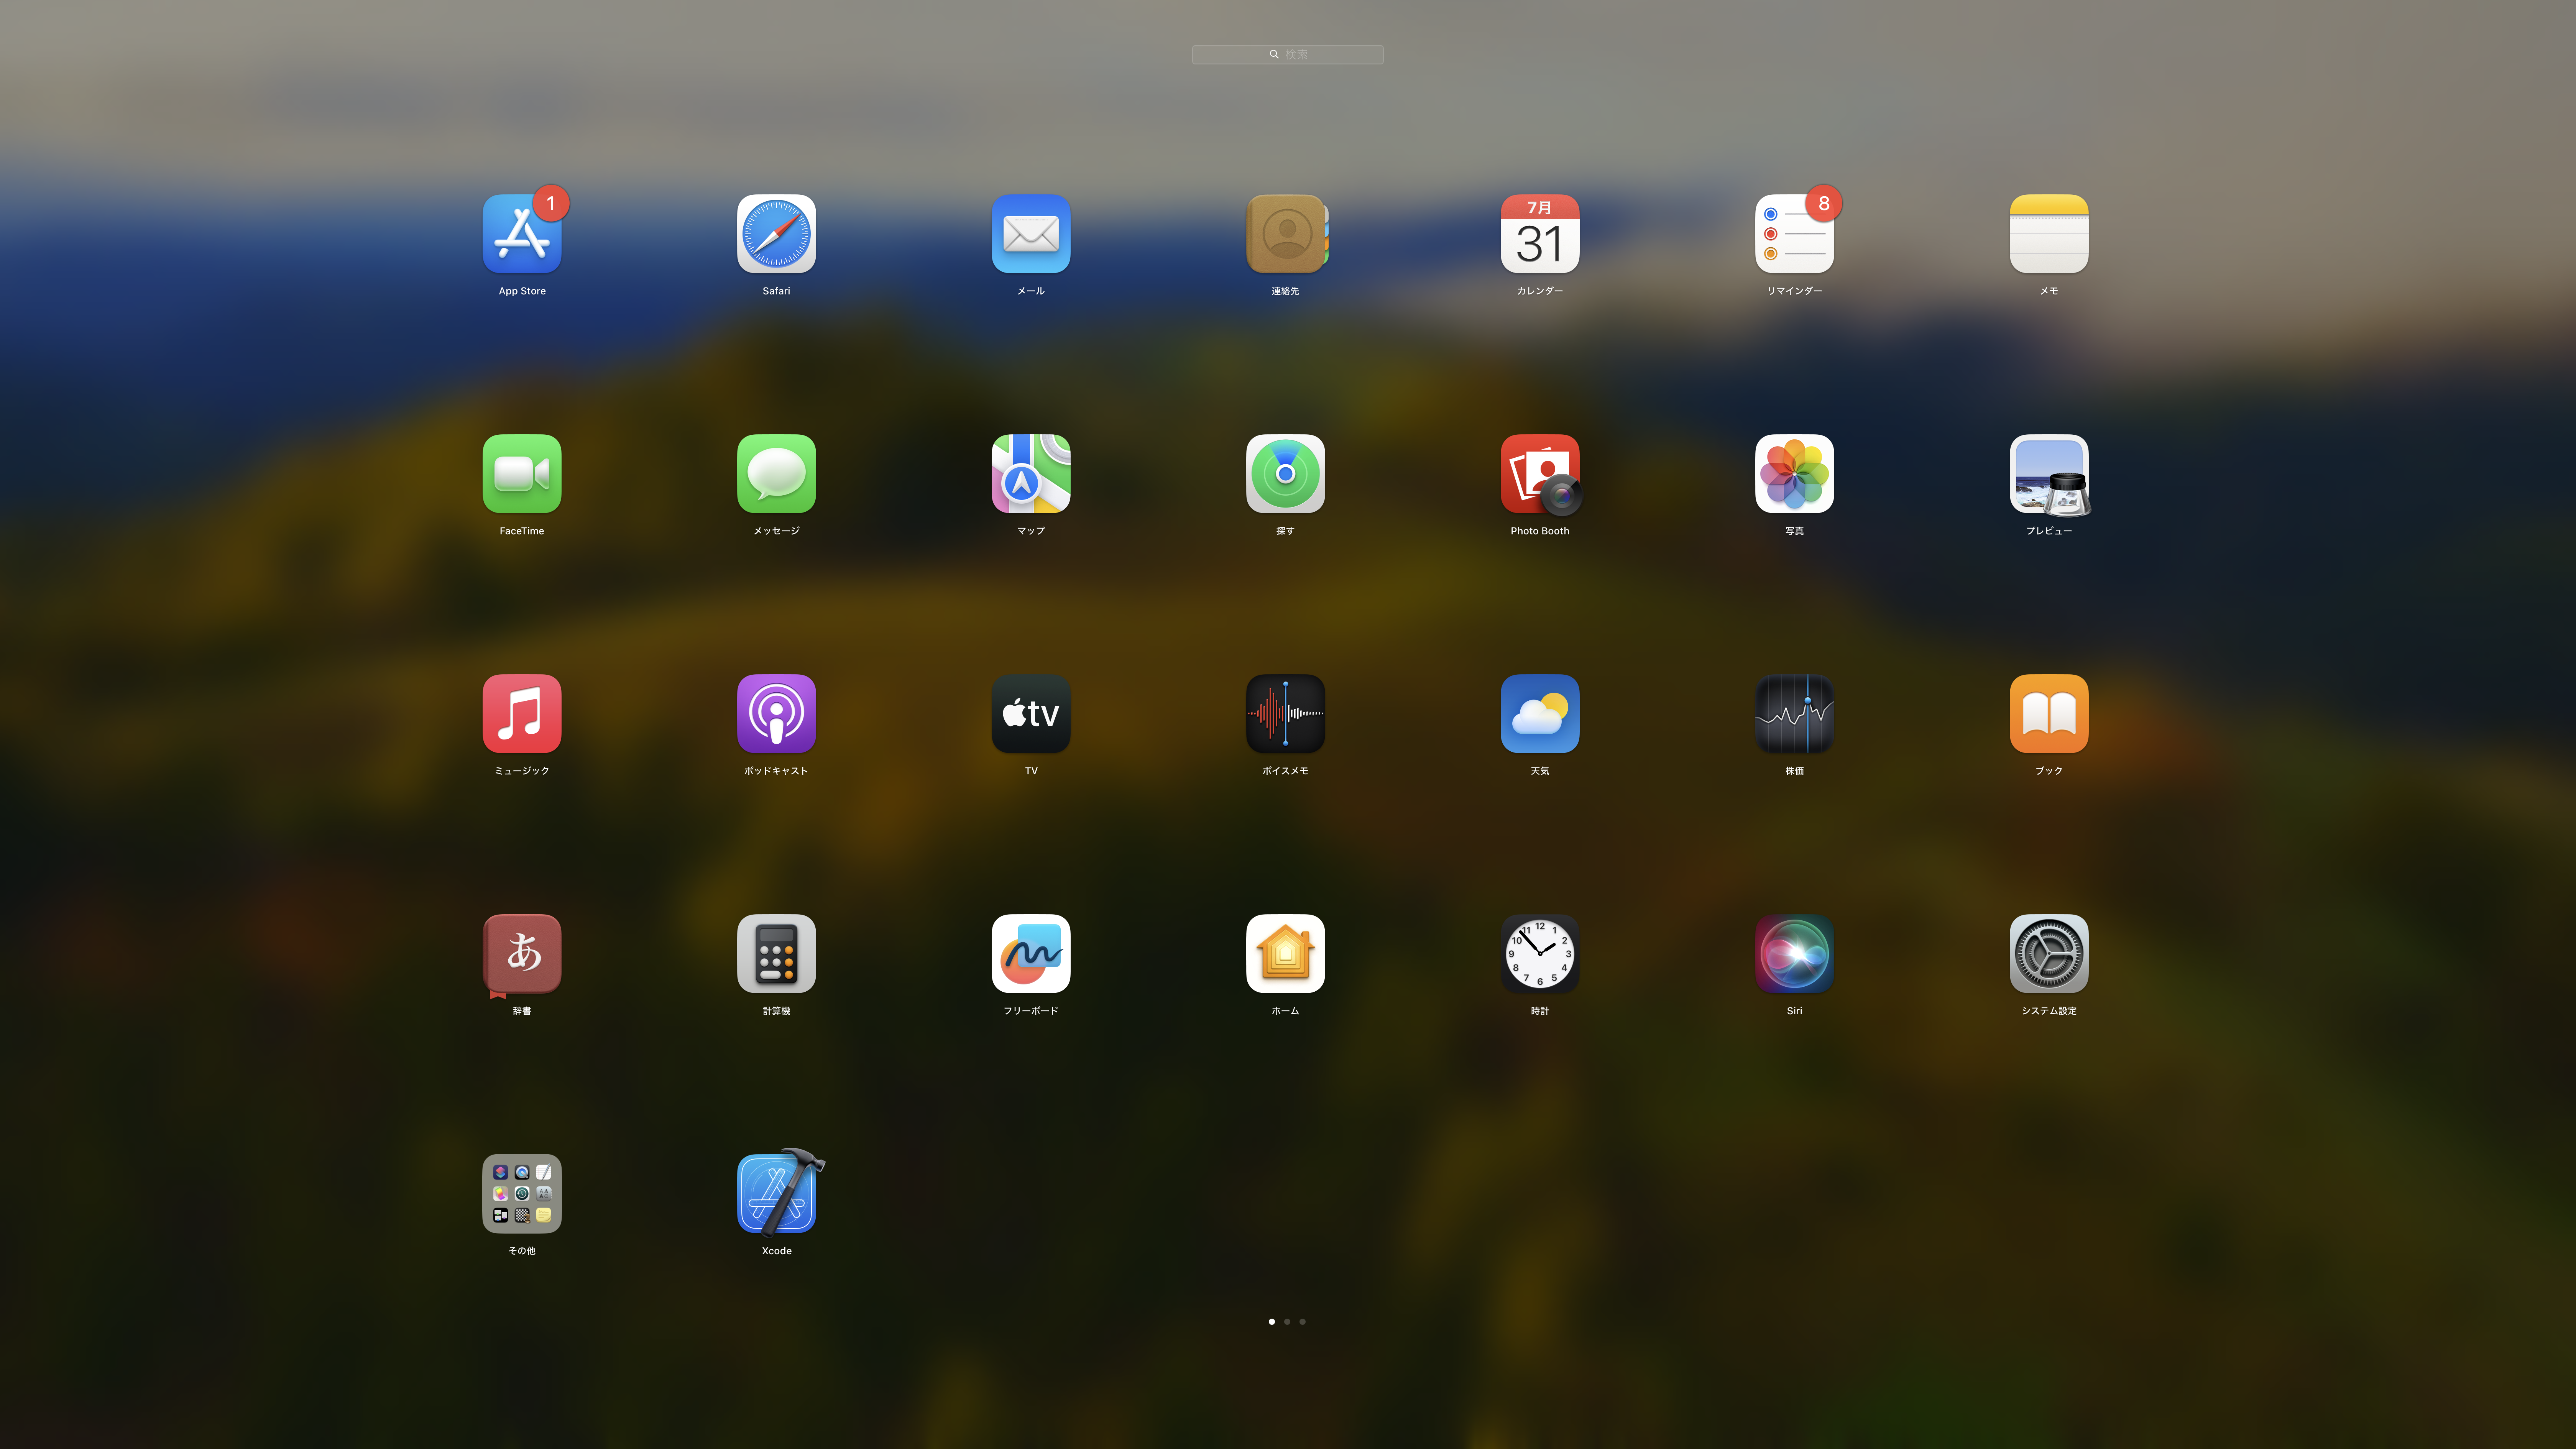Open the 辞書 dictionary app
2576x1449 pixels.
click(522, 954)
